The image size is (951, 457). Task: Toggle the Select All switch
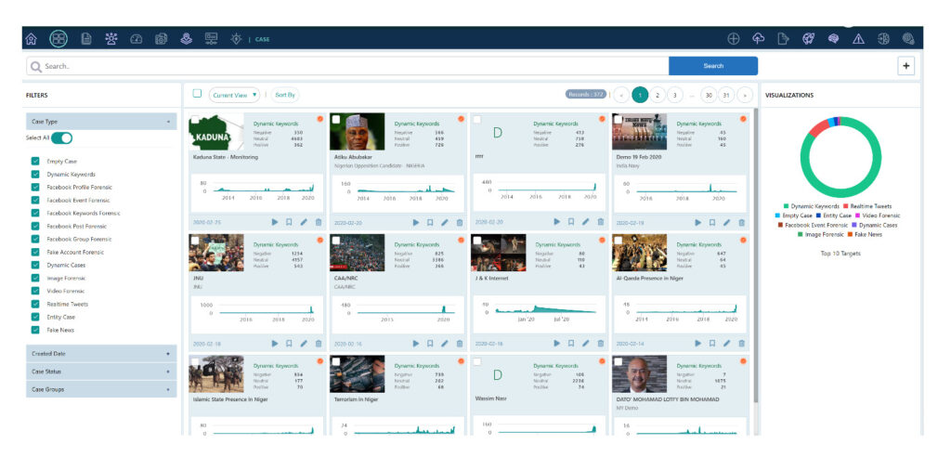coord(62,138)
